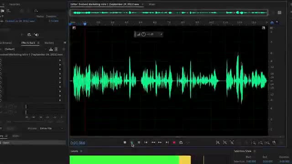Screen dimensions: 292x164
Task: Zoom to selection icon in transport
Action: point(267,143)
